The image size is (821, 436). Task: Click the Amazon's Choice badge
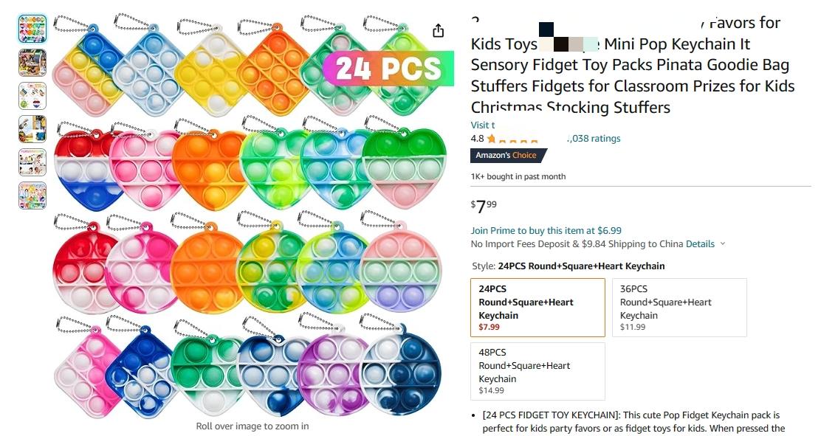pos(508,156)
